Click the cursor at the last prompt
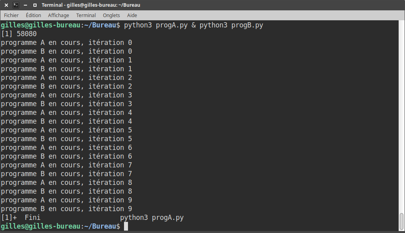405x233 pixels. 126,226
